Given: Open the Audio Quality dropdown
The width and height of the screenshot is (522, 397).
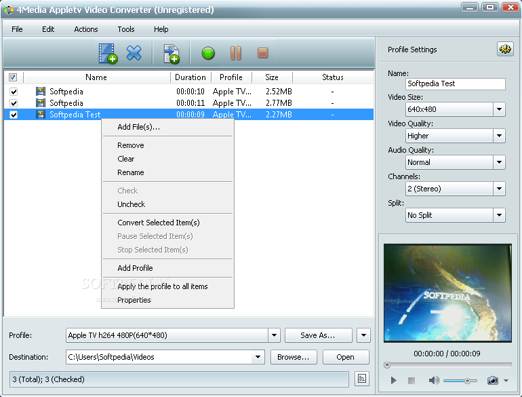Looking at the screenshot, I should click(x=499, y=162).
